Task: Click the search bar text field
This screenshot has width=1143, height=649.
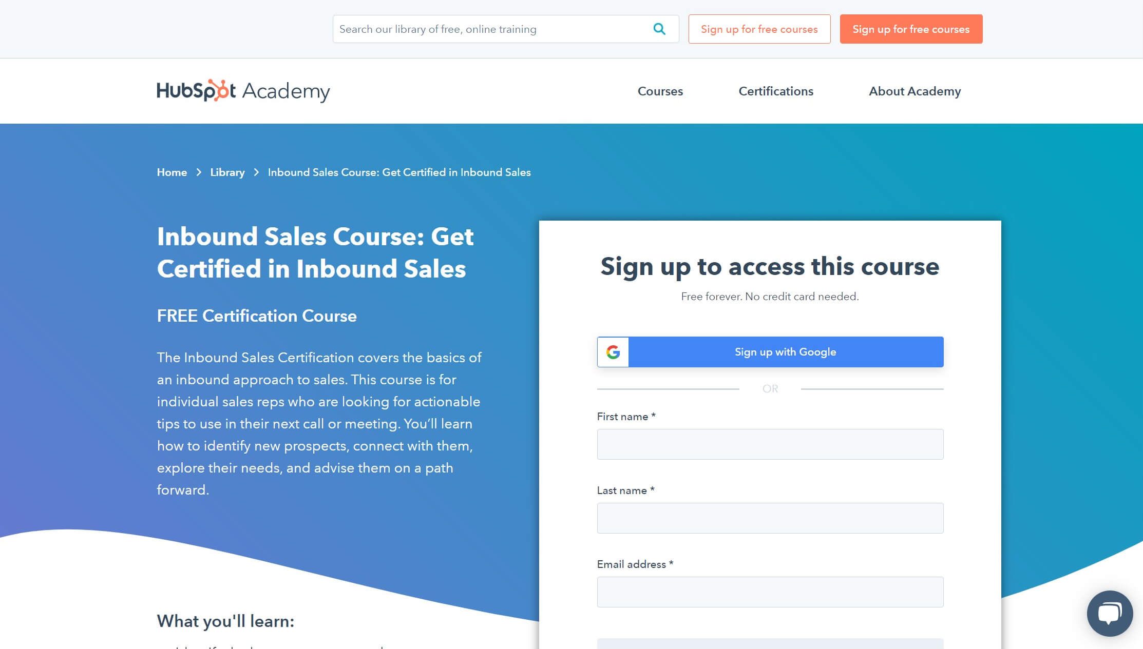Action: point(491,29)
